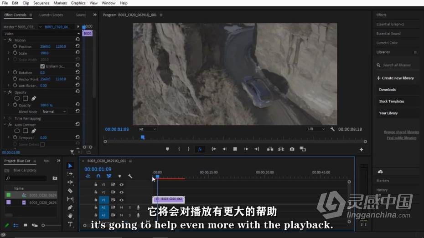Open the Graphics menu

78,3
